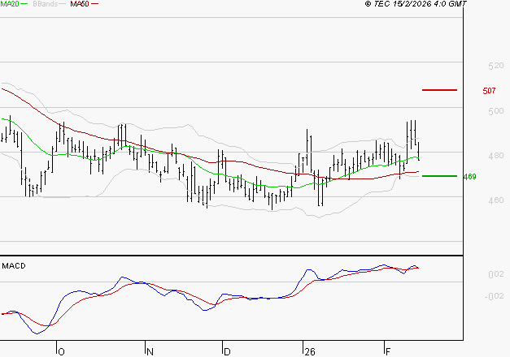Click the MACD panel label
The height and width of the screenshot is (357, 510).
14,265
